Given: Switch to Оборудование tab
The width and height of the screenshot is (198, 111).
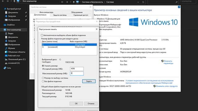Looking at the screenshot, I should [77, 12].
